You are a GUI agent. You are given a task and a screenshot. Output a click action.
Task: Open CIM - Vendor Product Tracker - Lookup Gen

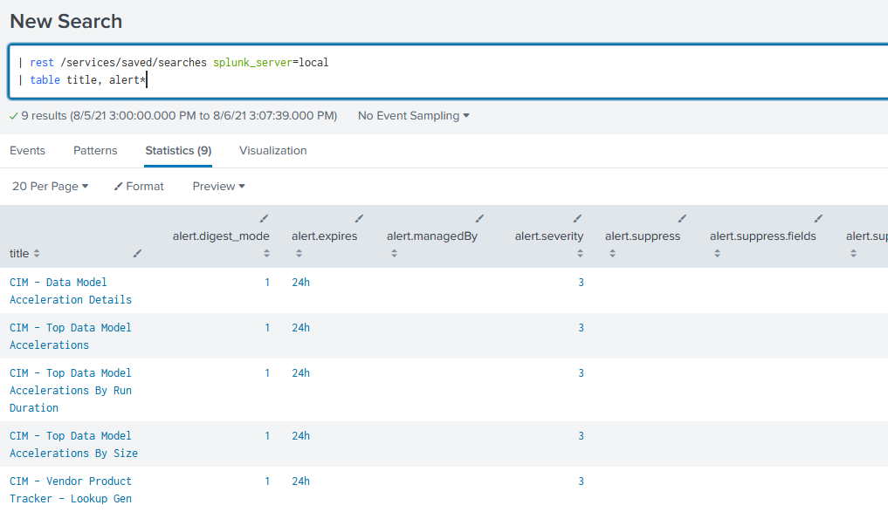coord(70,489)
